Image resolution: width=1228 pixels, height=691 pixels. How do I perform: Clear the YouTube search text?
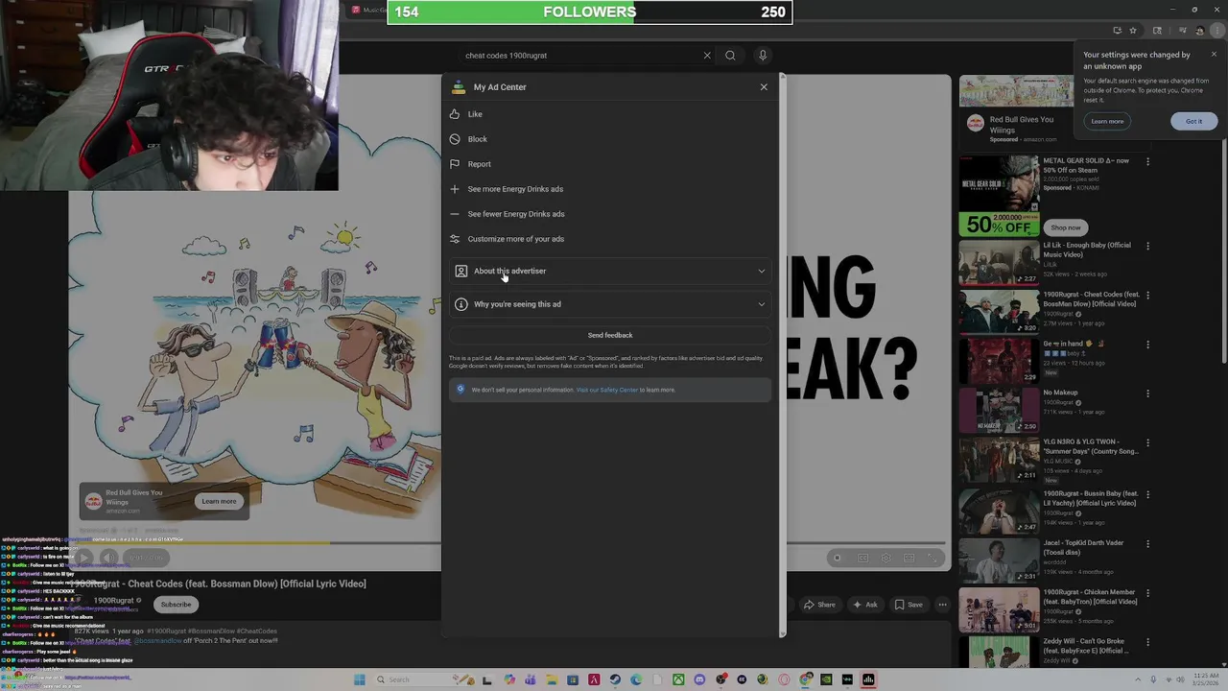point(707,56)
